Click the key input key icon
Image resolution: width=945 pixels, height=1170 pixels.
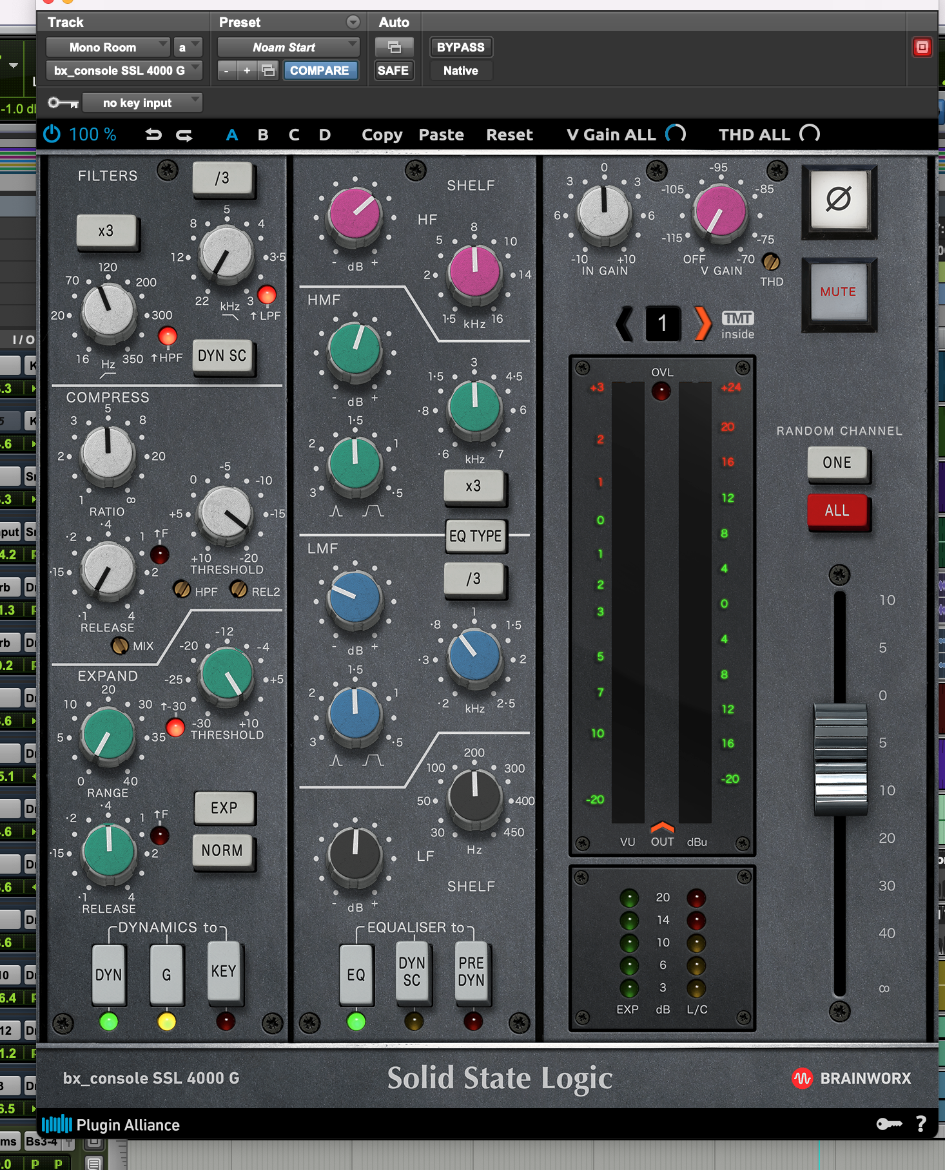[63, 102]
